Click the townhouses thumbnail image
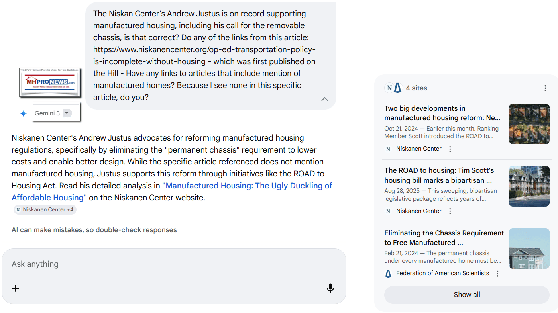558x313 pixels. (x=529, y=186)
